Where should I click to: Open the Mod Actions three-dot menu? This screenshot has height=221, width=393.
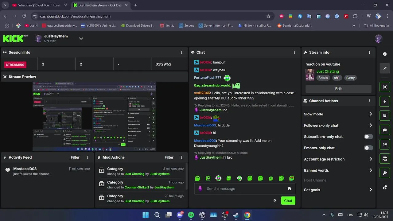(x=181, y=157)
